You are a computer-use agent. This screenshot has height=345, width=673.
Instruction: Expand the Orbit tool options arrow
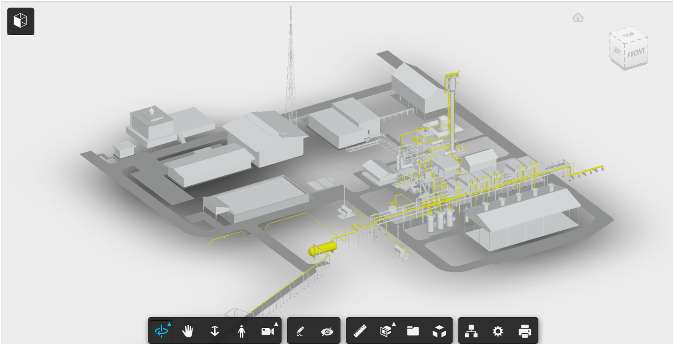click(x=170, y=324)
